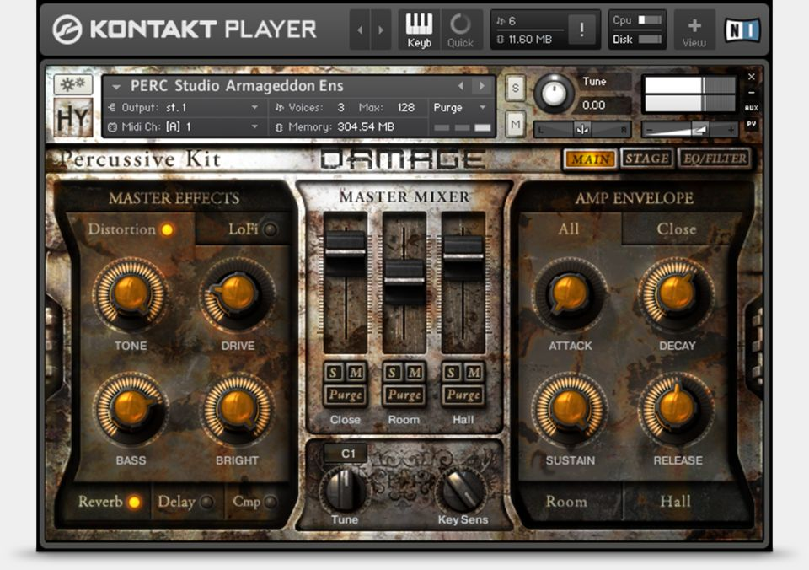Open instrument options snowflake icon
Screen dimensions: 809x570
click(x=73, y=84)
